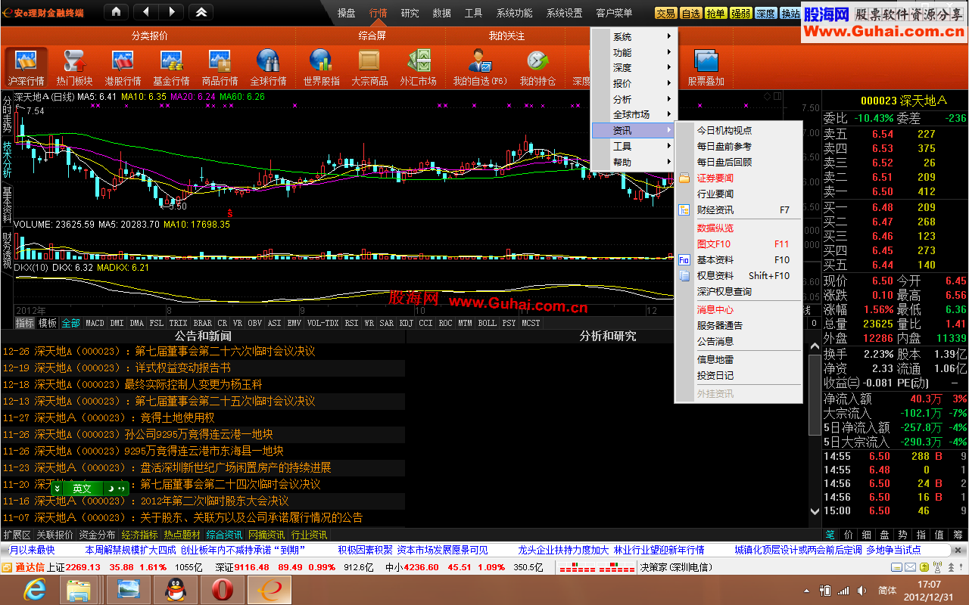
Task: Expand the 深度 submenu
Action: tap(634, 68)
